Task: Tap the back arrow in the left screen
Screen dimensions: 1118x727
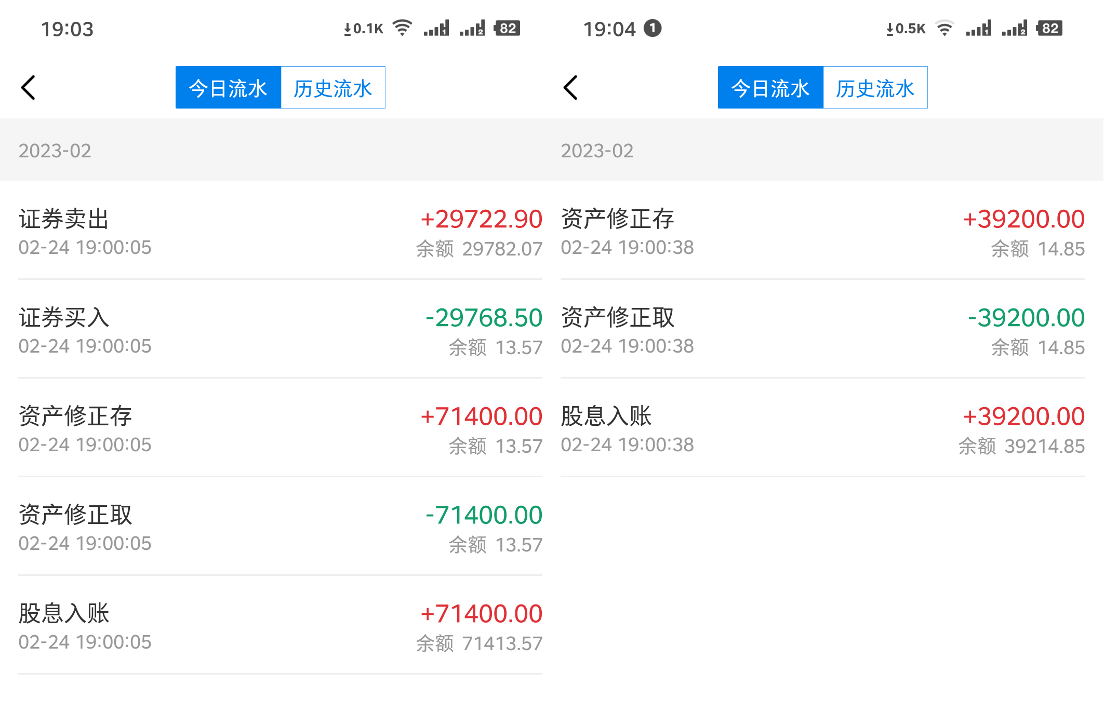Action: 28,88
